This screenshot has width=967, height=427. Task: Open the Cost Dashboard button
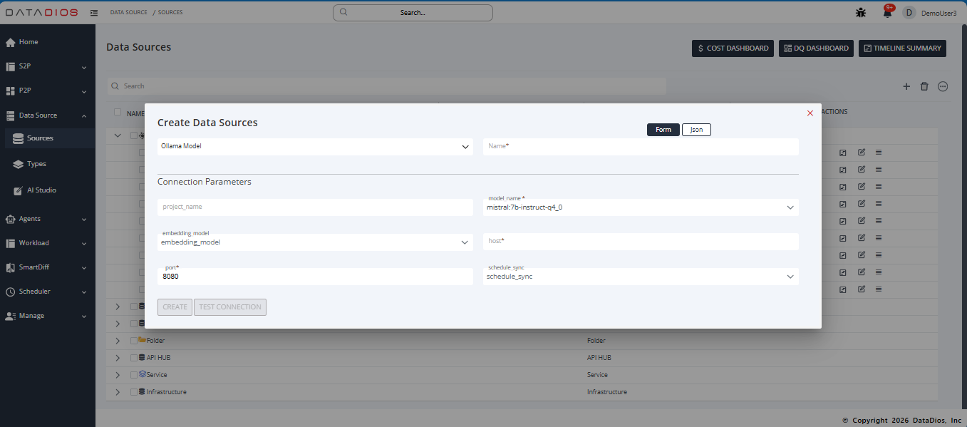pyautogui.click(x=733, y=48)
